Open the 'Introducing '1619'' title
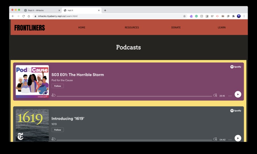 (x=68, y=119)
